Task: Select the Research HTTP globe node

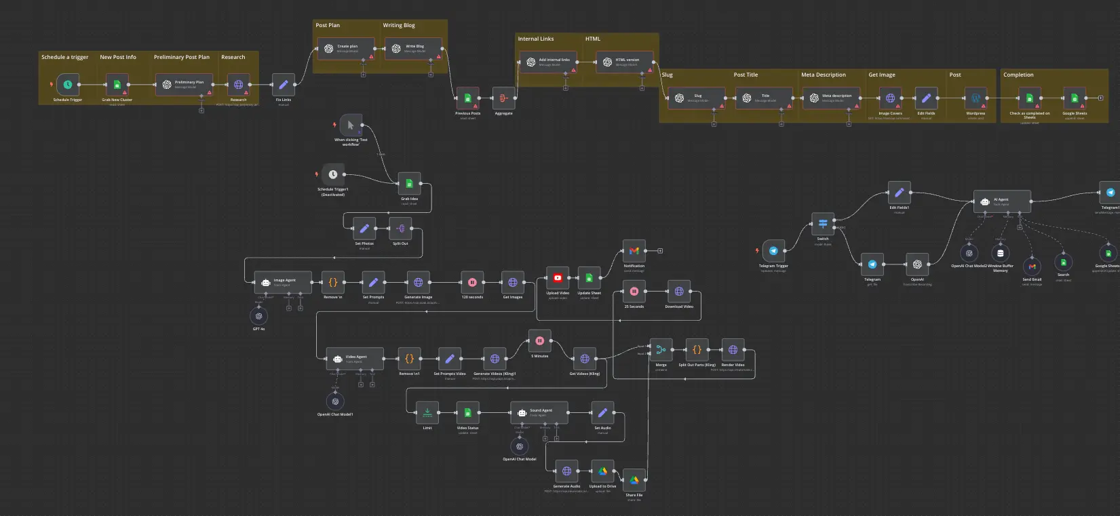Action: (x=238, y=85)
